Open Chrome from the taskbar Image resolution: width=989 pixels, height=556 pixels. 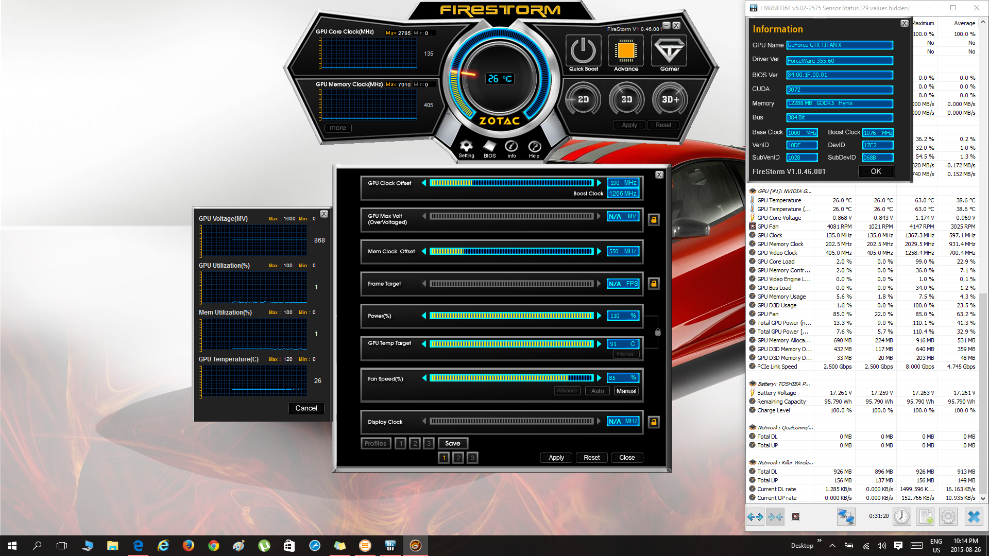[213, 546]
